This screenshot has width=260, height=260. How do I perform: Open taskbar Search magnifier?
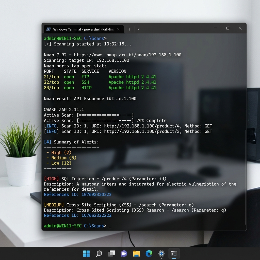[x=99, y=254]
